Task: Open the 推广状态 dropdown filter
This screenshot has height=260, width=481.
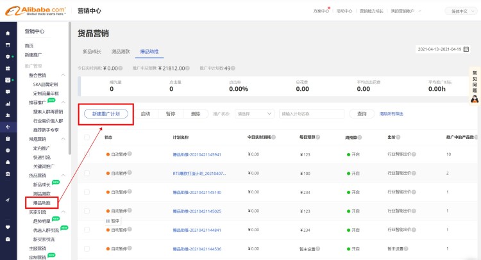Action: point(254,114)
